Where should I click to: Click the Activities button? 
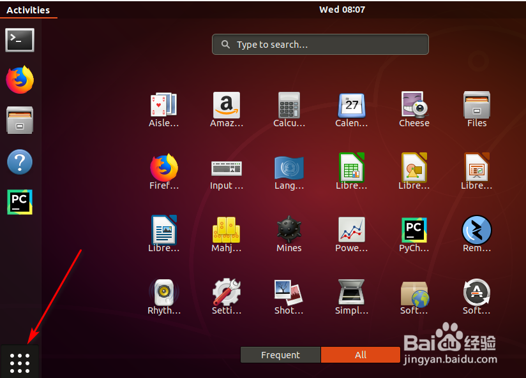[28, 10]
